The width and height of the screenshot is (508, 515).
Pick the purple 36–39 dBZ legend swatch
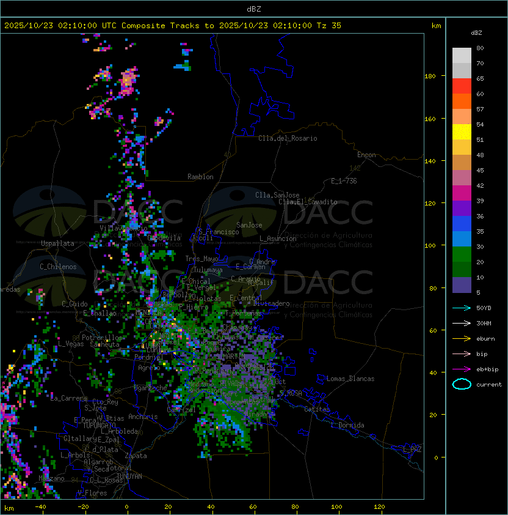coord(462,208)
